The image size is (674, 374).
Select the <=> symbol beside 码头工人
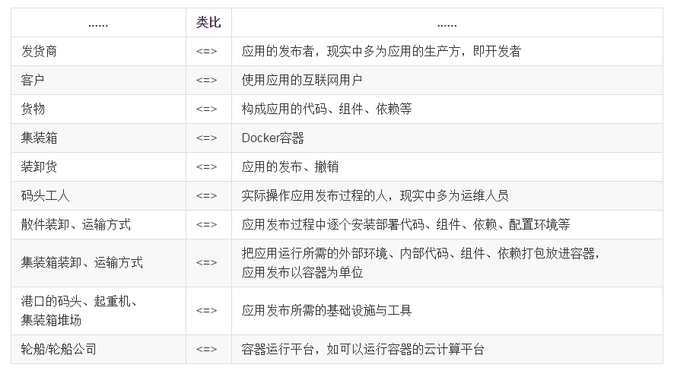[x=207, y=196]
